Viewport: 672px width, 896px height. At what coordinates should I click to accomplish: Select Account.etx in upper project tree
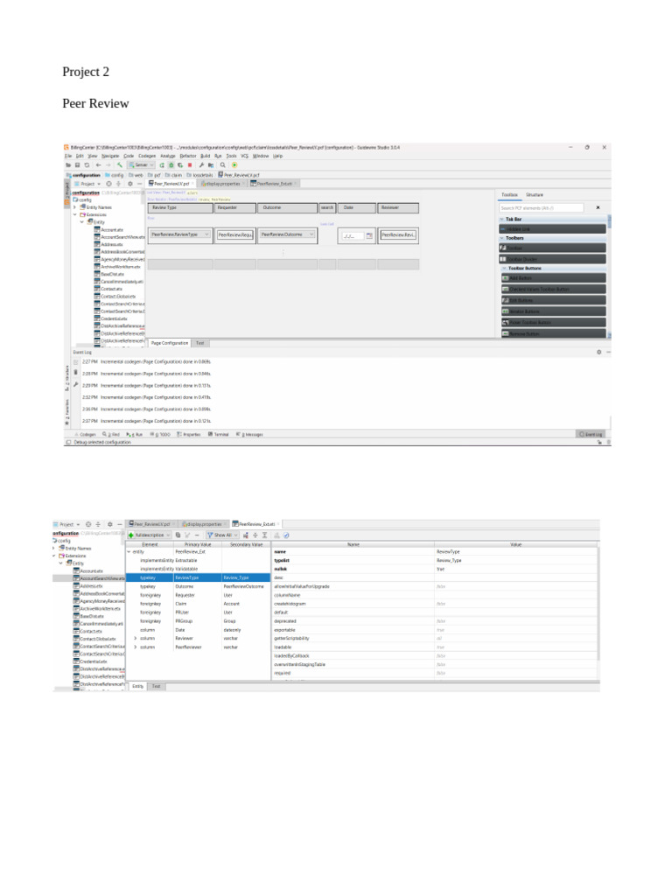[x=108, y=230]
